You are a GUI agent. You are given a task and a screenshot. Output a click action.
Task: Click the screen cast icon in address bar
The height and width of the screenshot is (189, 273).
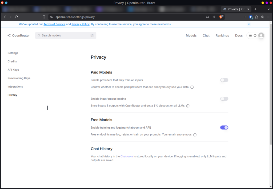click(x=207, y=17)
